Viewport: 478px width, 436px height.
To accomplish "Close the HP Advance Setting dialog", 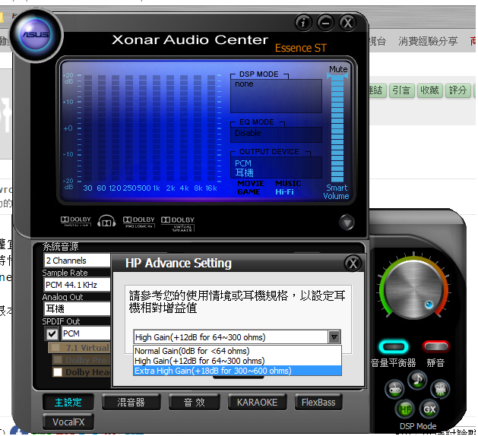I will tap(353, 264).
